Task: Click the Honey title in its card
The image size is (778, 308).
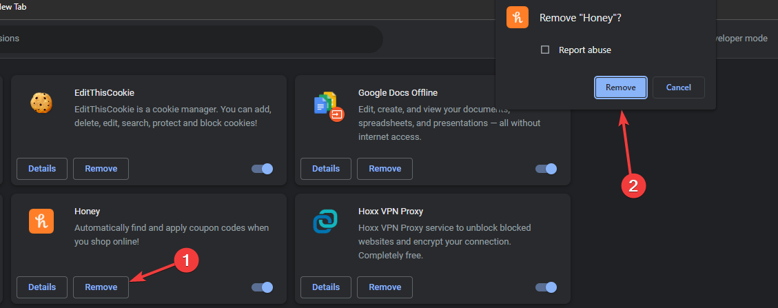Action: coord(88,212)
